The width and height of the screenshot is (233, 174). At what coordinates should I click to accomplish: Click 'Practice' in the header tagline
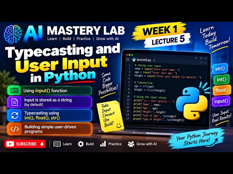[x=83, y=39]
